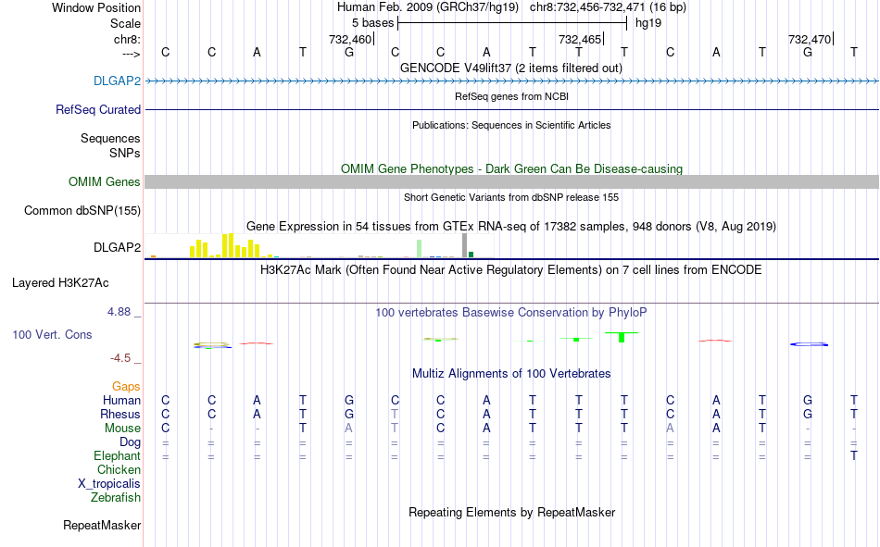Viewport: 880px width, 547px height.
Task: Select the Zebrafish species label
Action: coord(116,497)
